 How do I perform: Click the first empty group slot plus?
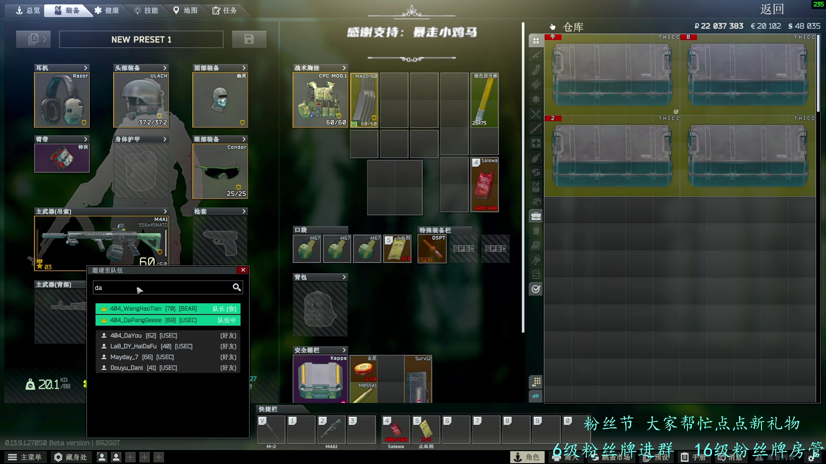point(130,457)
